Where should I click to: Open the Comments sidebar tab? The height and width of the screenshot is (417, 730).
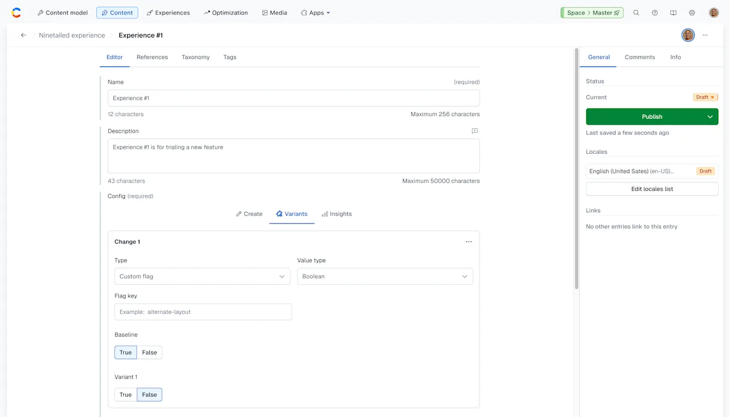639,57
